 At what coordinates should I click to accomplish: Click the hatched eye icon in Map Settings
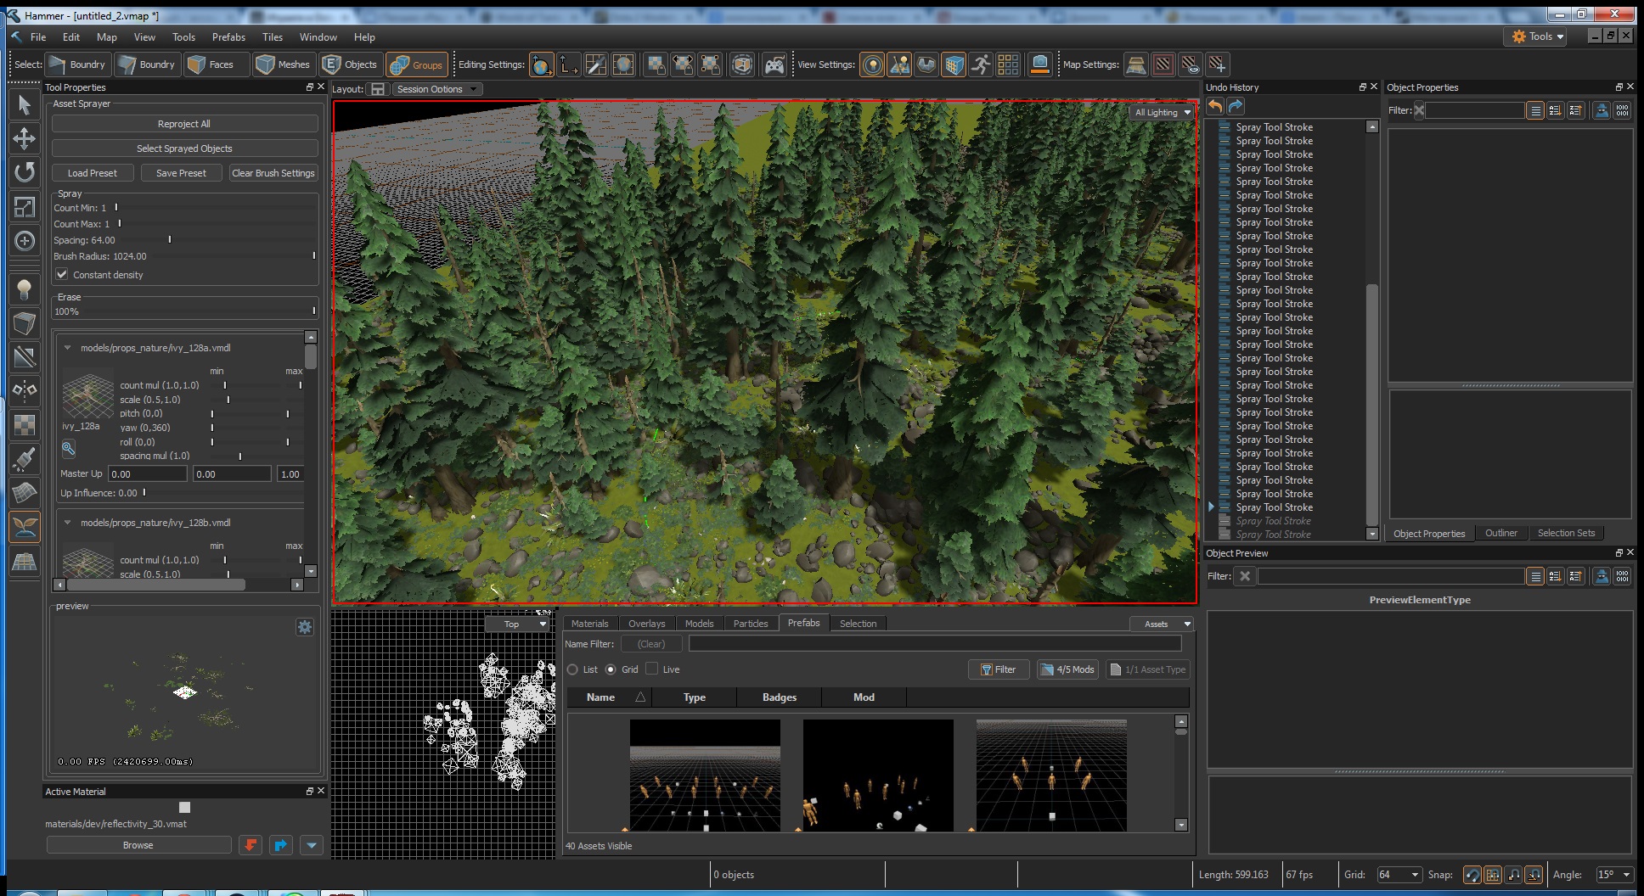point(1191,64)
